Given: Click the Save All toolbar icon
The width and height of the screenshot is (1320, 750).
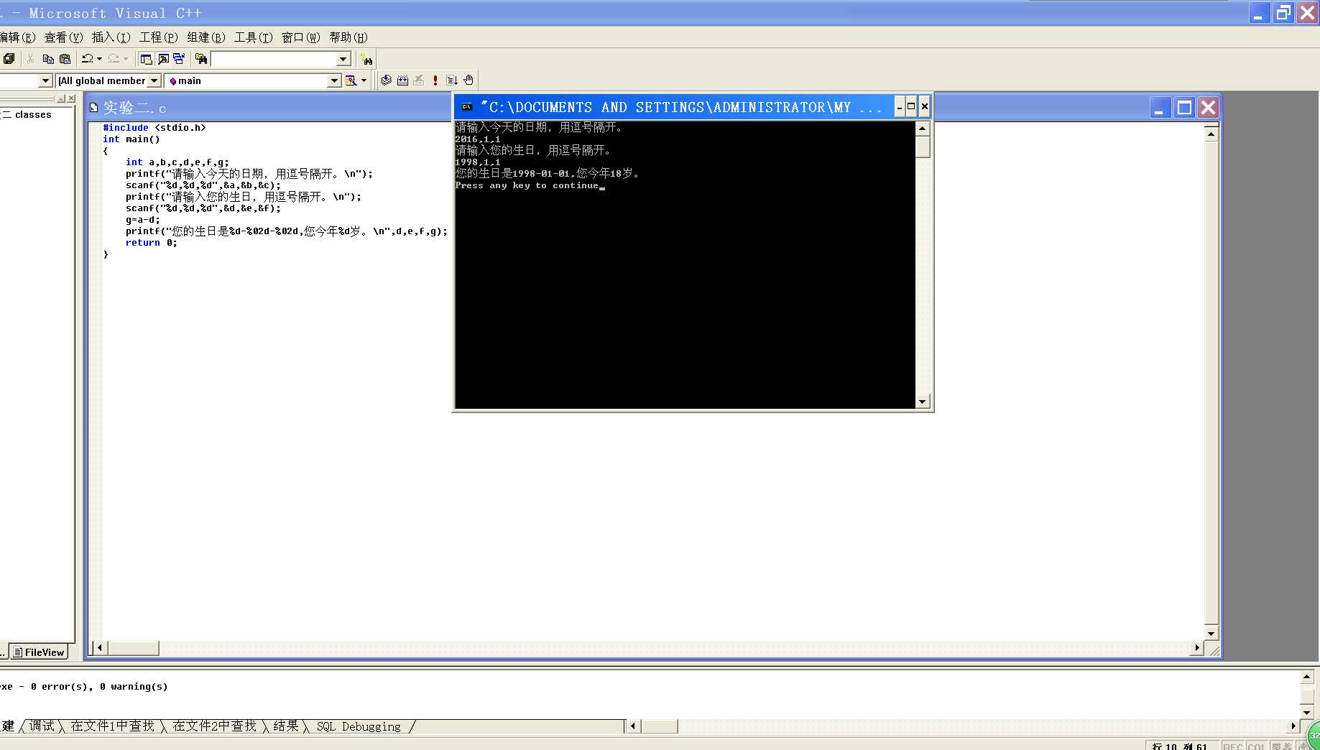Looking at the screenshot, I should point(9,59).
